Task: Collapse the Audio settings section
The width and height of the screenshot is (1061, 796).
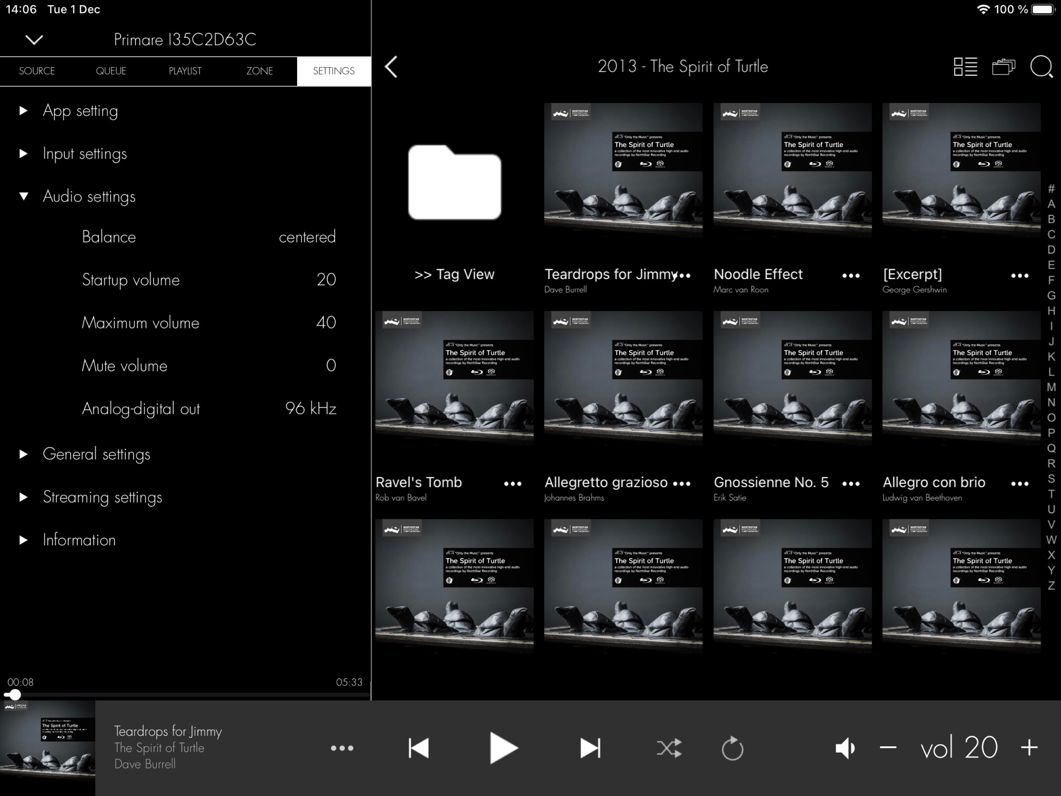Action: (24, 196)
